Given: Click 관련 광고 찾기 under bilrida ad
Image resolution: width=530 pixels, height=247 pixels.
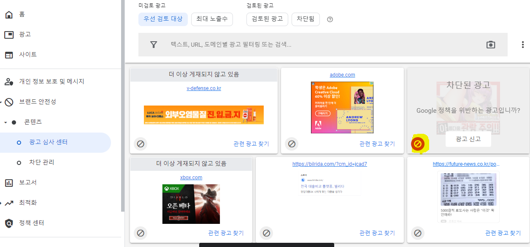Looking at the screenshot, I should pyautogui.click(x=377, y=233).
